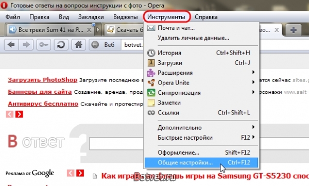Open Ссылки from the tools menu

pyautogui.click(x=201, y=113)
